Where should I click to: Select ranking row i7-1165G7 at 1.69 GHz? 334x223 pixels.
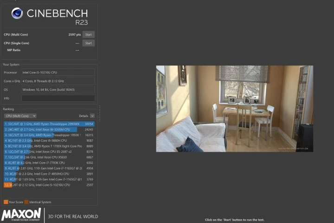[49, 179]
